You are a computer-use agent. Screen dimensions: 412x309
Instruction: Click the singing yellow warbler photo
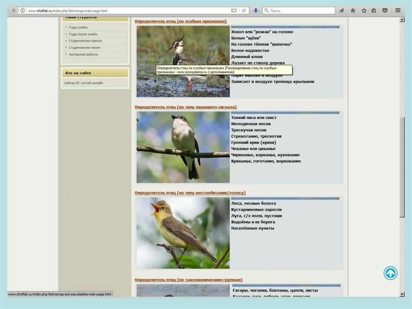point(183,233)
